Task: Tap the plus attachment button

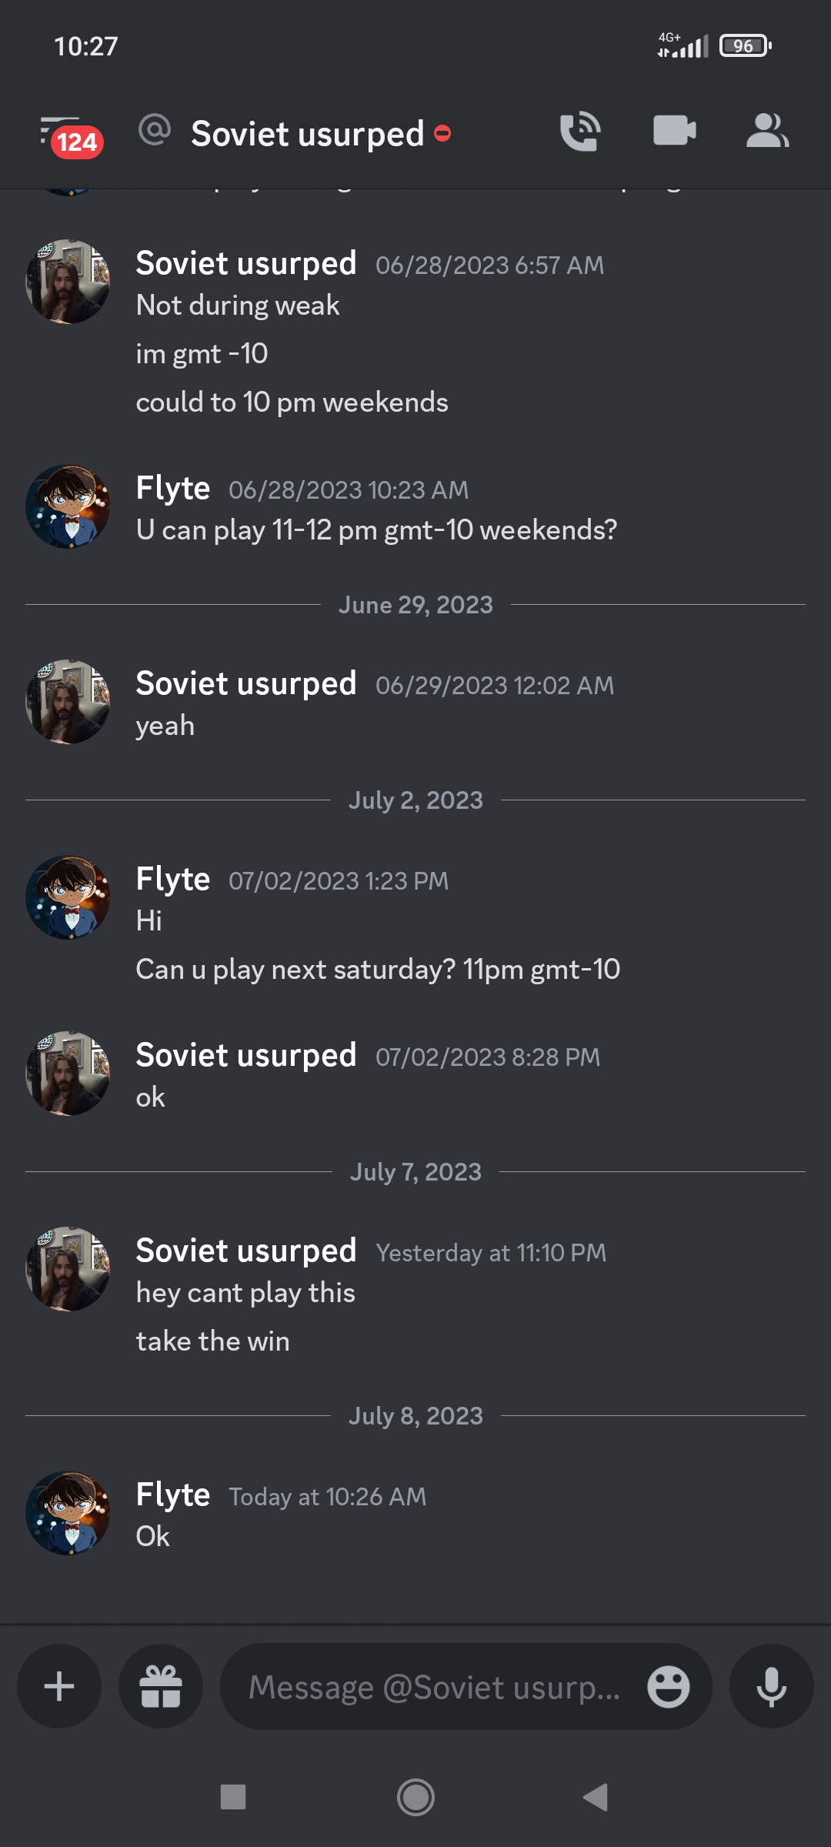Action: coord(59,1686)
